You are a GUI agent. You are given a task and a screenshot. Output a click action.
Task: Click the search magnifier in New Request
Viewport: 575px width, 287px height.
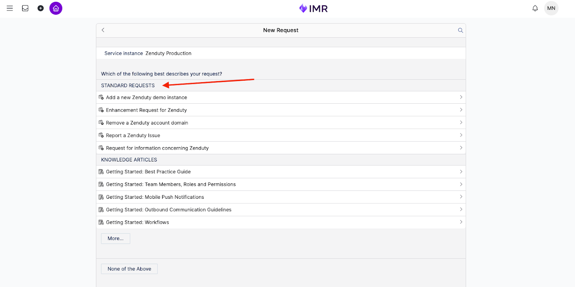(460, 30)
